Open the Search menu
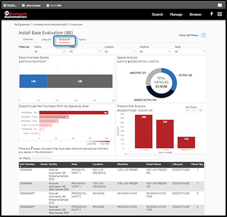 (157, 14)
